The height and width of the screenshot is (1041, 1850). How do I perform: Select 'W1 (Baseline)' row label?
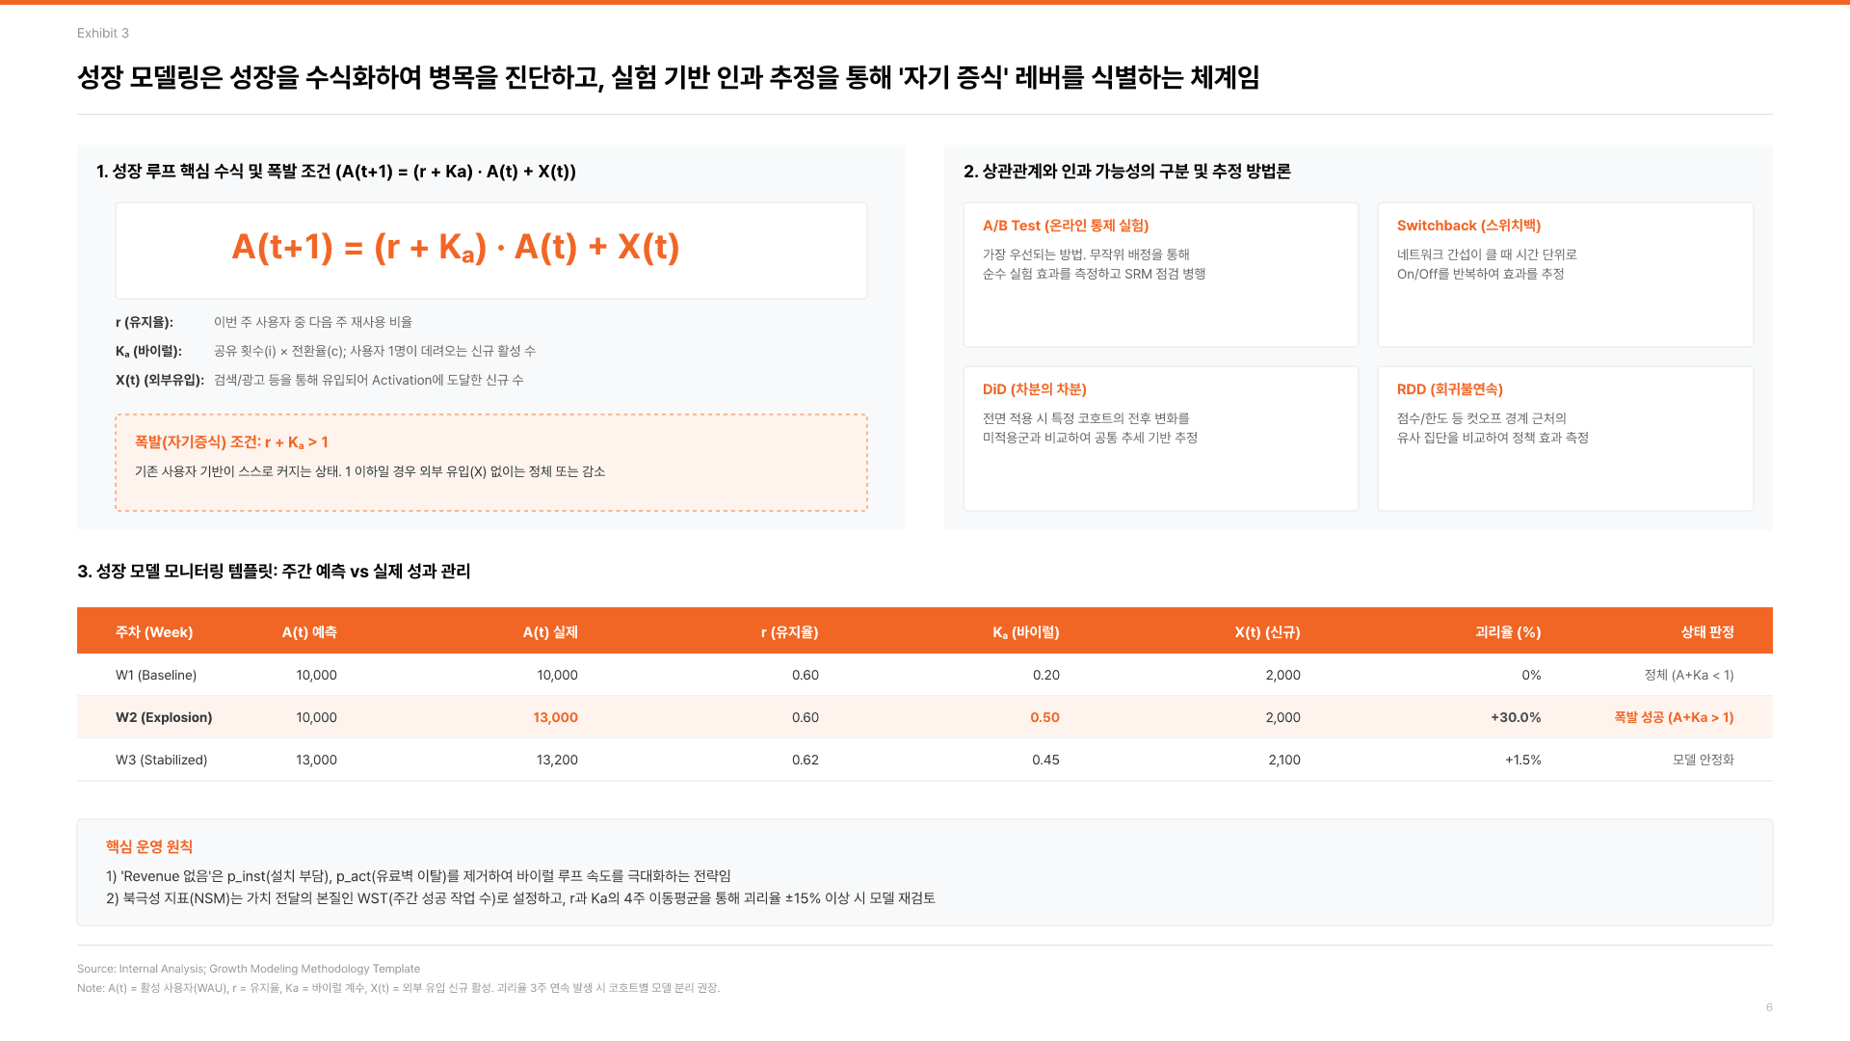[x=156, y=675]
